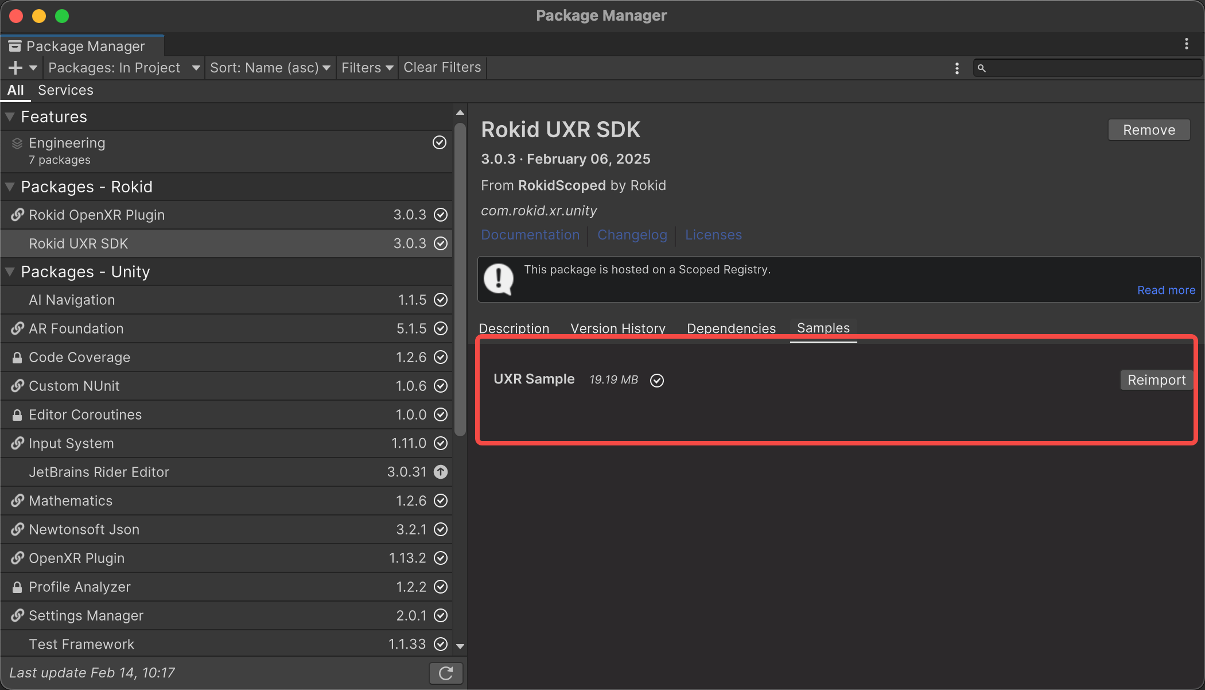Open the add package dropdown arrow
1205x690 pixels.
click(x=33, y=68)
